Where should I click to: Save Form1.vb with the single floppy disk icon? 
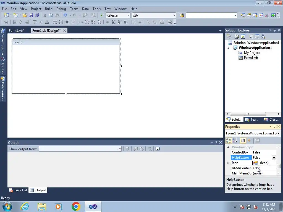point(31,15)
